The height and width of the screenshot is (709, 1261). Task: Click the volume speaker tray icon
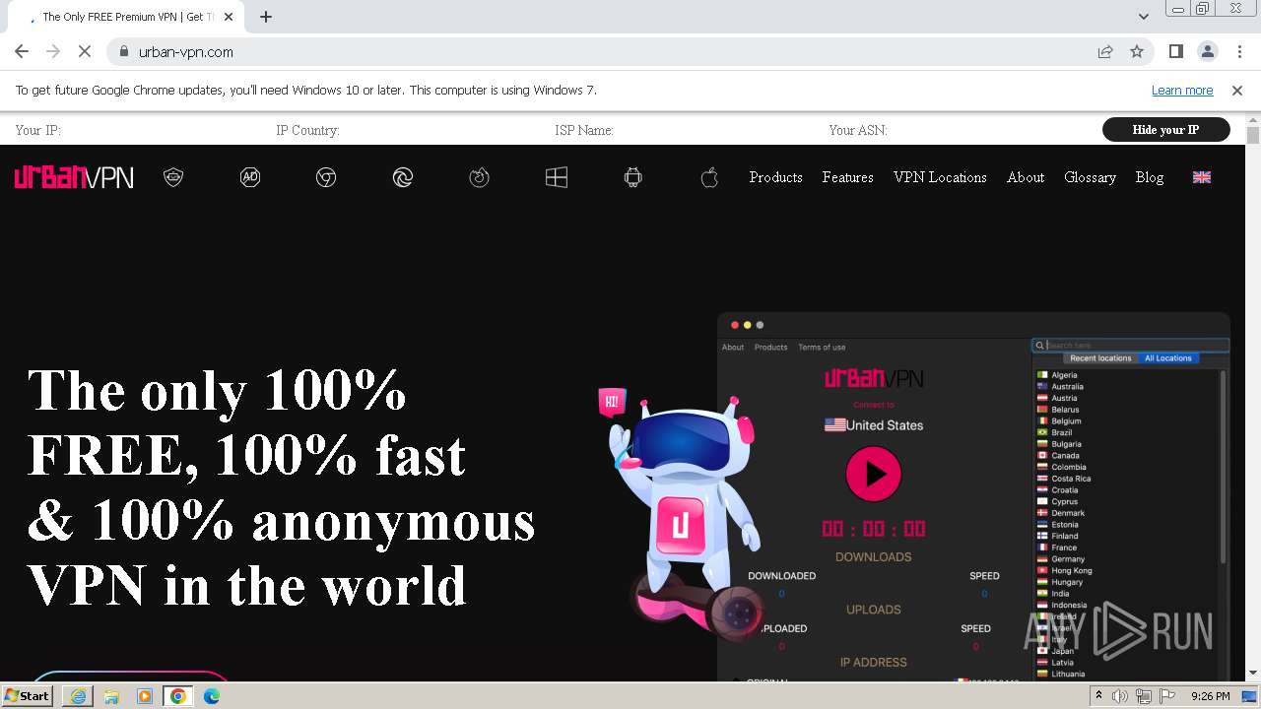[1120, 696]
